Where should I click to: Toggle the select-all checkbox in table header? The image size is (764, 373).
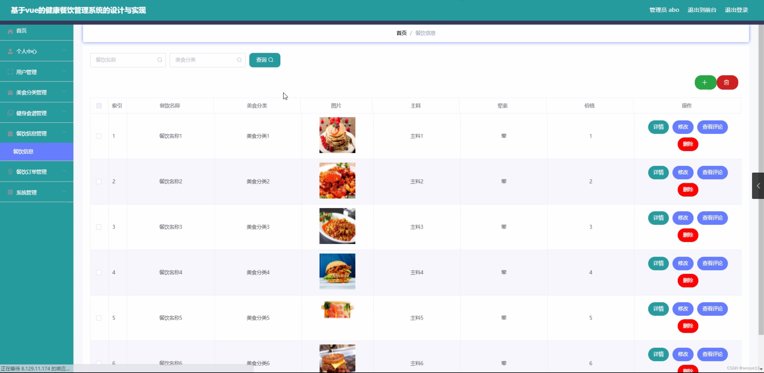pyautogui.click(x=99, y=106)
